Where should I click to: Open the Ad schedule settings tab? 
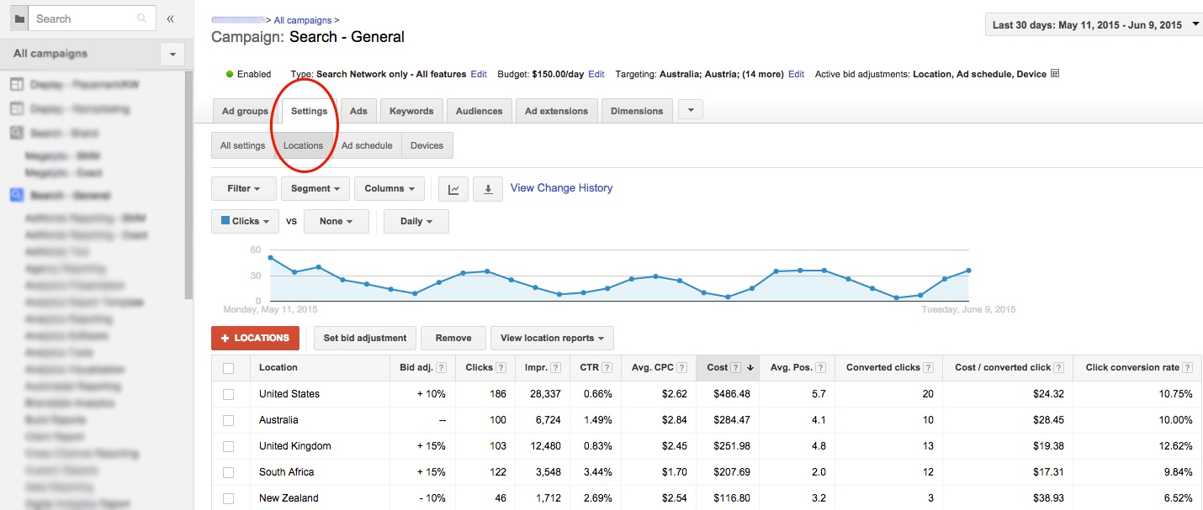point(367,145)
